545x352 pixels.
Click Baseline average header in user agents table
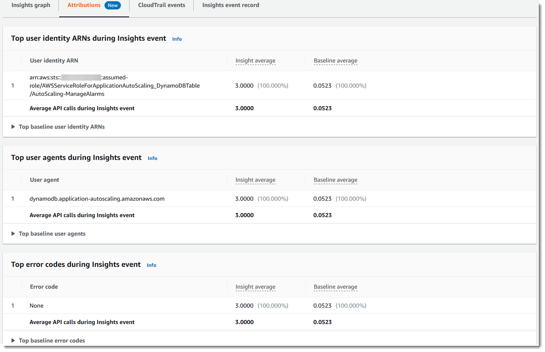pos(335,180)
